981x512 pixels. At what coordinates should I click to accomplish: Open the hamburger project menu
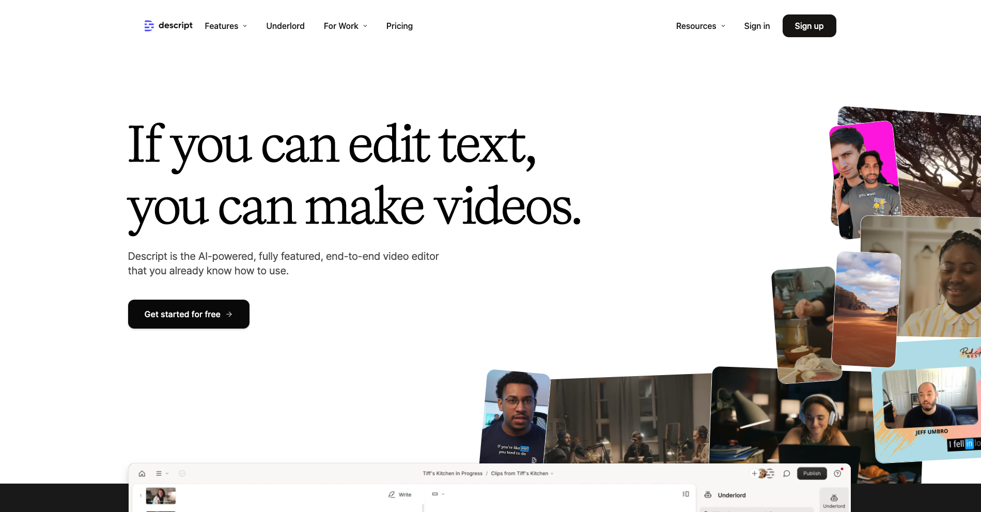click(158, 473)
